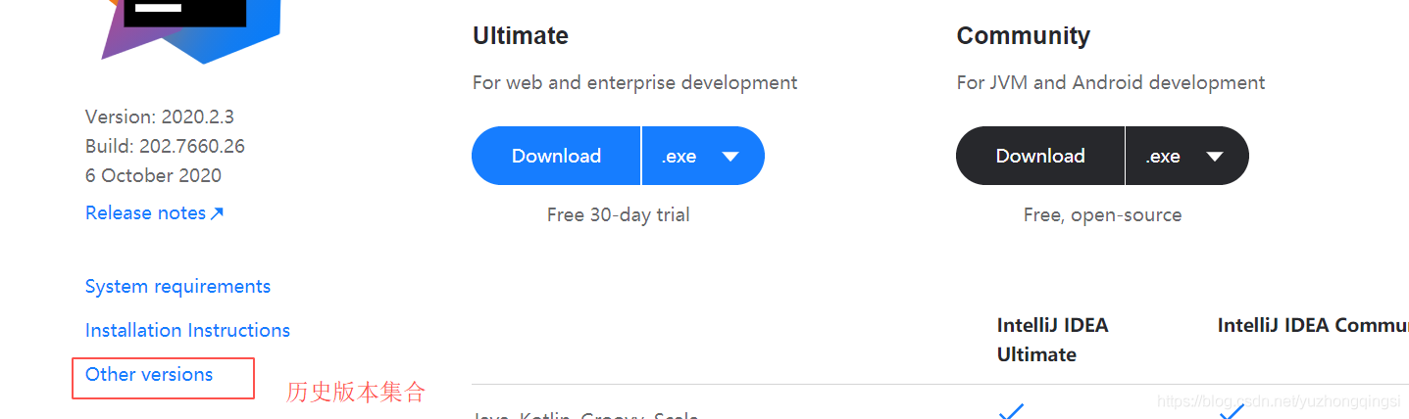Select the Version 2020.2.3 text
Viewport: 1409px width, 419px height.
coord(160,116)
